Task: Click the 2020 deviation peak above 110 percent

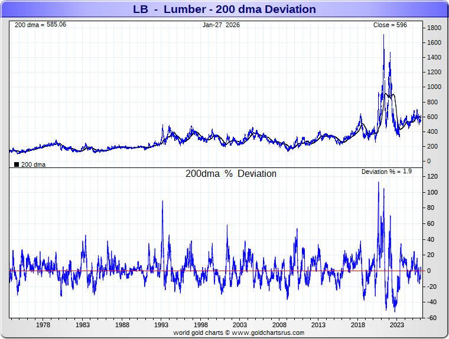Action: tap(379, 183)
